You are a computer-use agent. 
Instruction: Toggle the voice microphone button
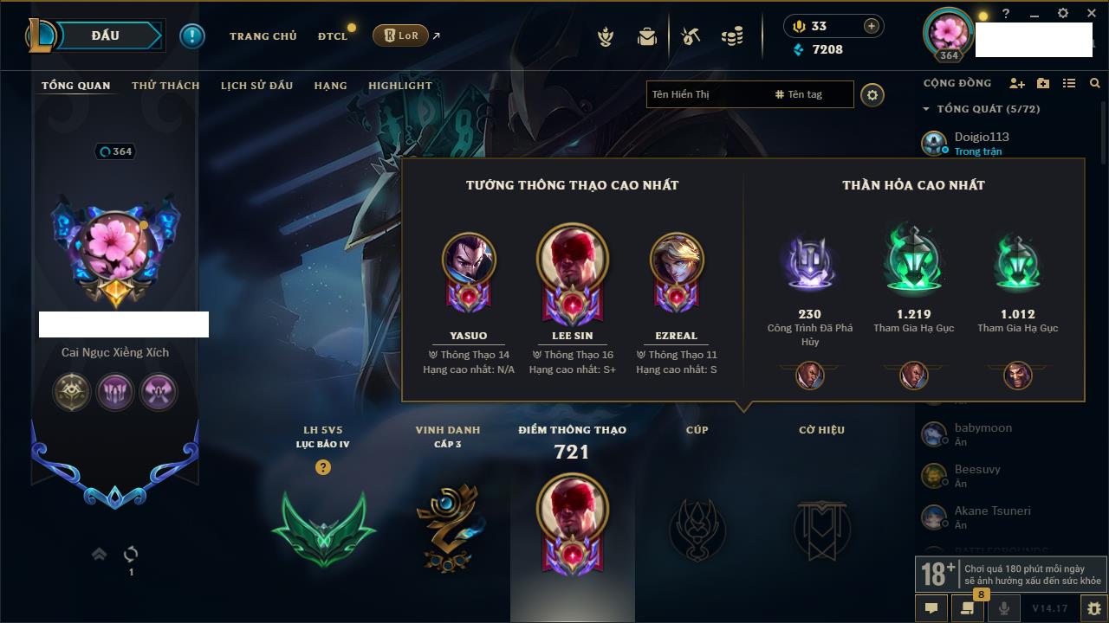click(x=1003, y=608)
